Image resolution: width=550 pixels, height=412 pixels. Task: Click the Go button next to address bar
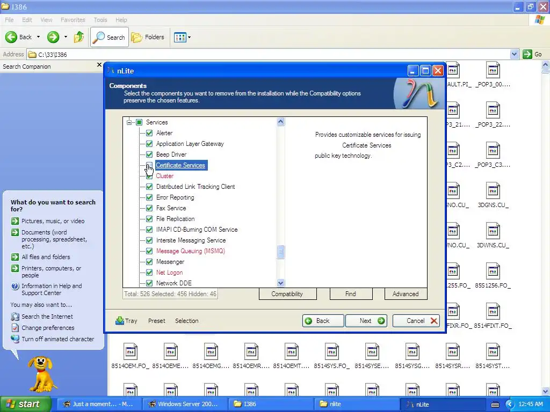click(x=532, y=54)
